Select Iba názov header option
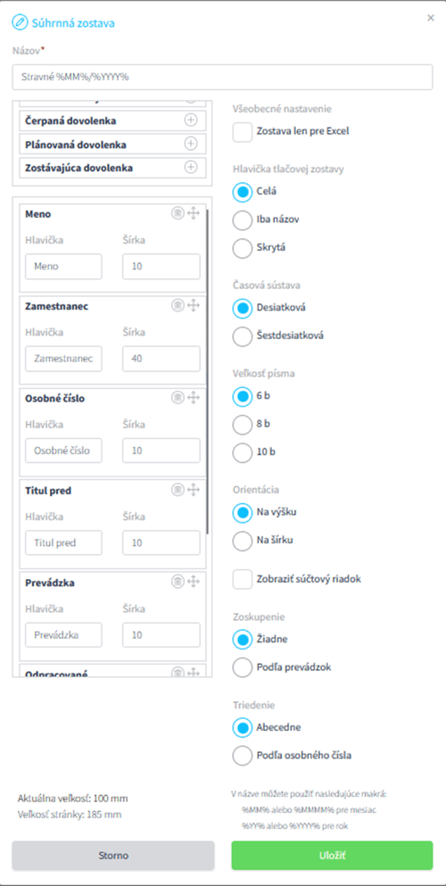446x886 pixels. point(243,219)
